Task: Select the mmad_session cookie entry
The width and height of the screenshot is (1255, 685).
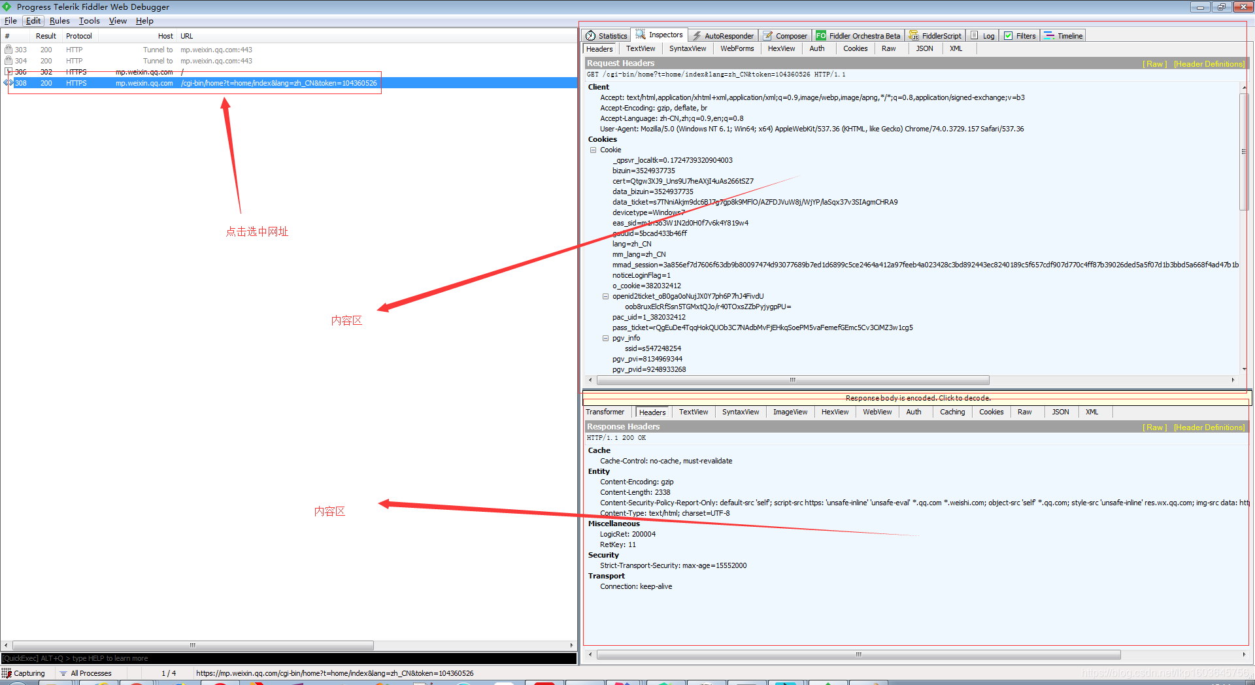Action: pyautogui.click(x=926, y=265)
